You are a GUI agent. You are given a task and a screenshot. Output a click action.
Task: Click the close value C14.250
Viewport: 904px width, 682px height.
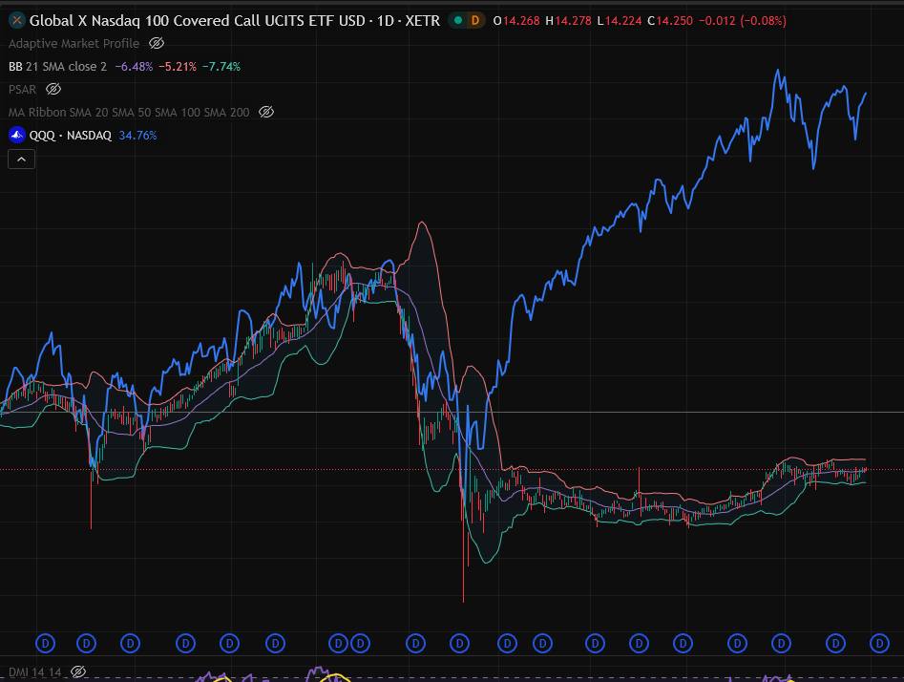click(670, 21)
